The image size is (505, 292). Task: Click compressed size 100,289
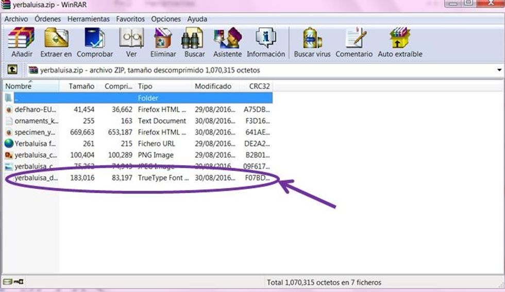tap(120, 155)
